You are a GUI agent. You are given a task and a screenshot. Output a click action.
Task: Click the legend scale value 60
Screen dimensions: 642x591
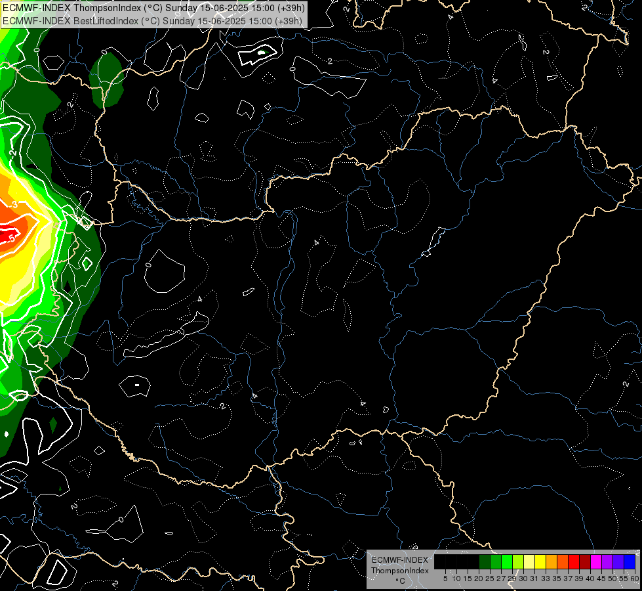coord(635,579)
